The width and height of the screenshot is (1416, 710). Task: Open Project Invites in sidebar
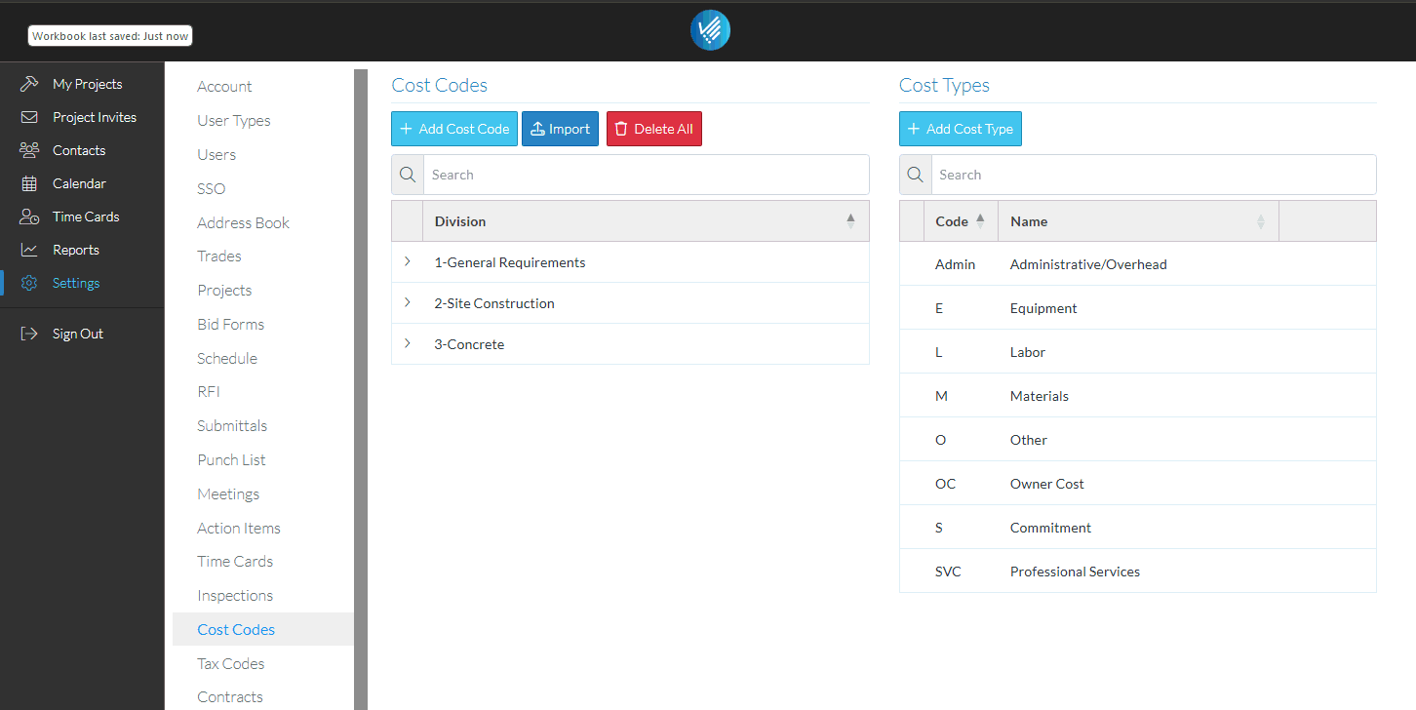[95, 117]
